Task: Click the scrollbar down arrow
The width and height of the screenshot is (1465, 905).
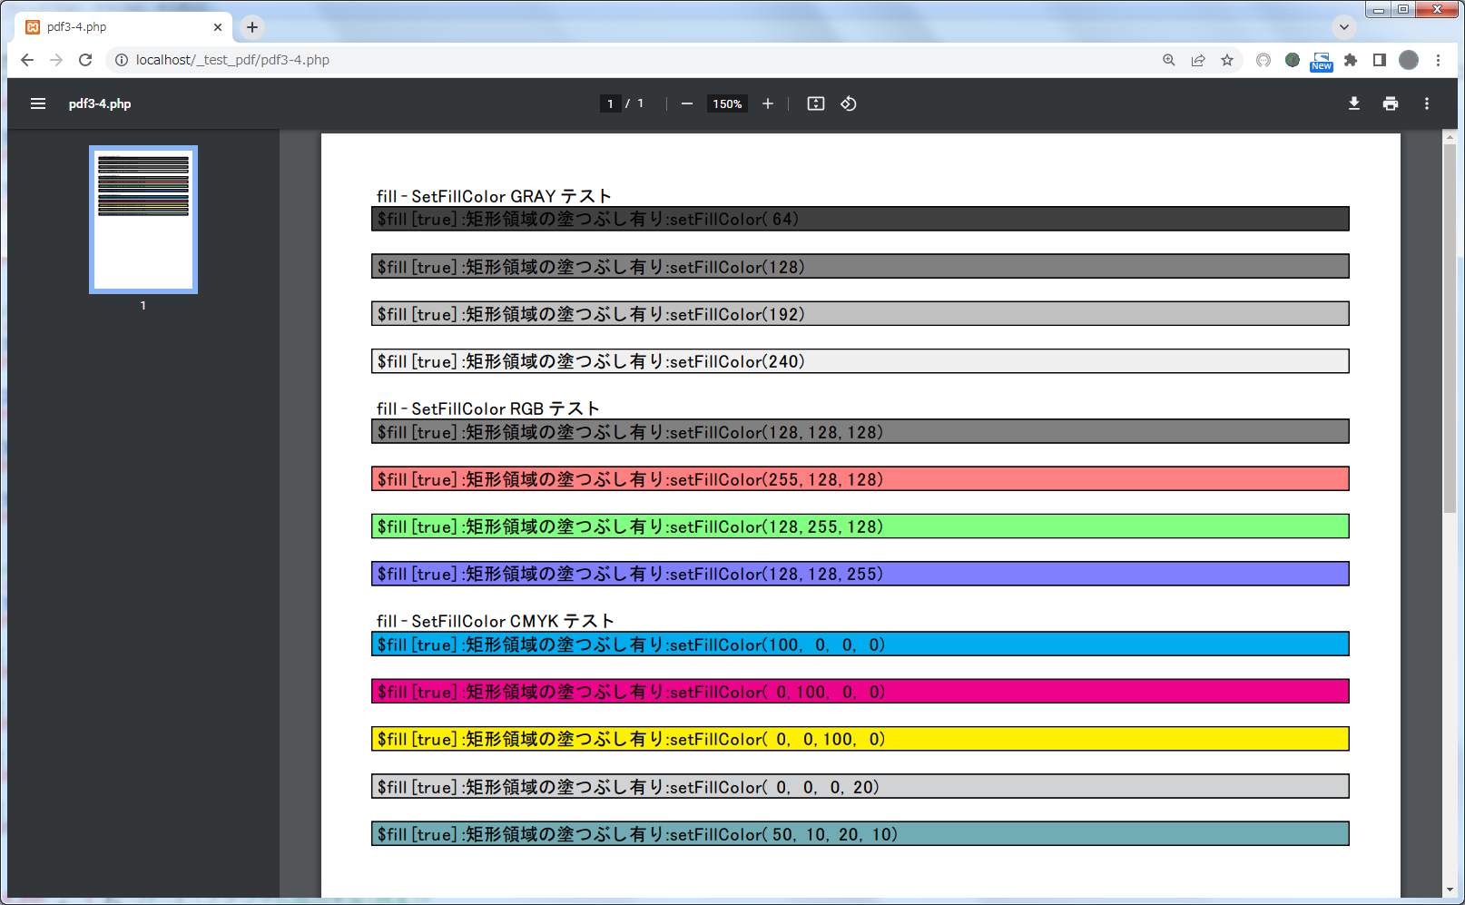Action: click(x=1450, y=890)
